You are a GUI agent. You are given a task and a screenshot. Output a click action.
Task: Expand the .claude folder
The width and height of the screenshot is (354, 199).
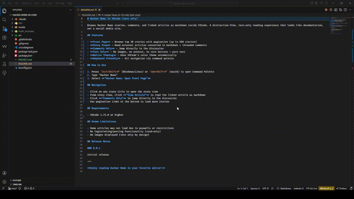[42, 19]
